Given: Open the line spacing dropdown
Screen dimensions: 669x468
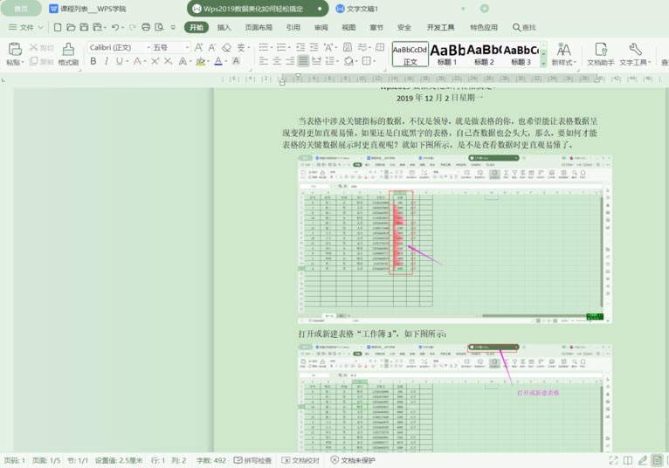Looking at the screenshot, I should click(337, 61).
